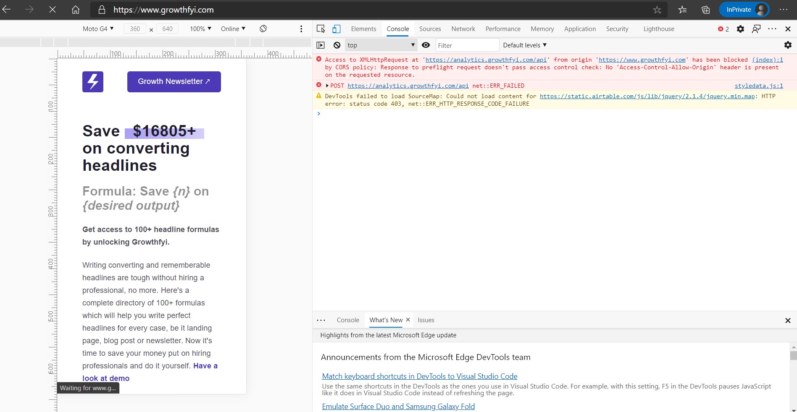Click the analytics.growthfyi.com/api link in POST error
This screenshot has width=797, height=412.
click(408, 86)
